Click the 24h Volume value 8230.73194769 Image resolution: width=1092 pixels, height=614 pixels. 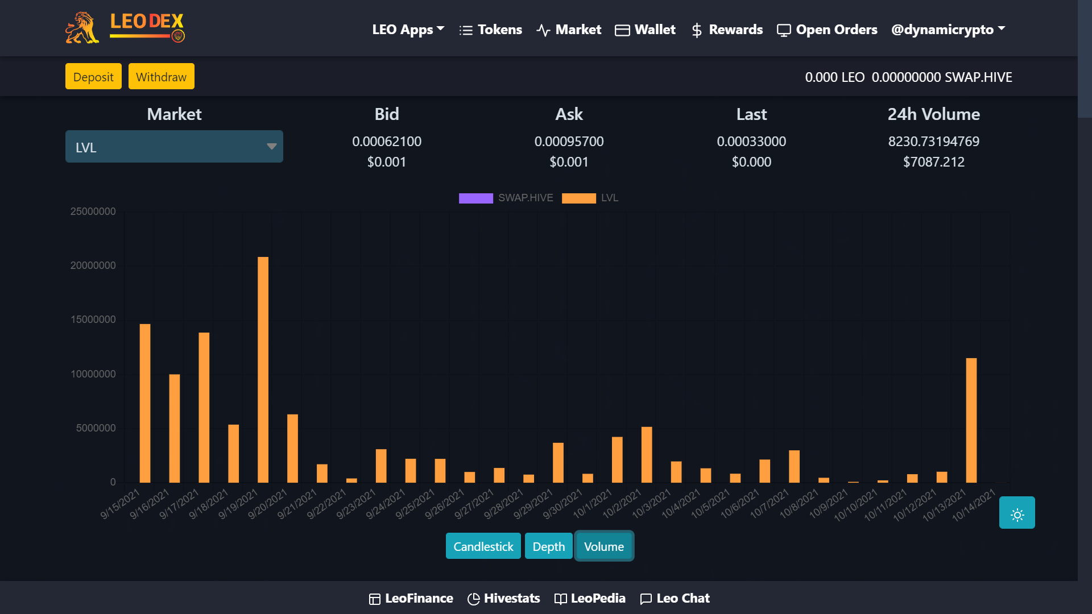[933, 142]
